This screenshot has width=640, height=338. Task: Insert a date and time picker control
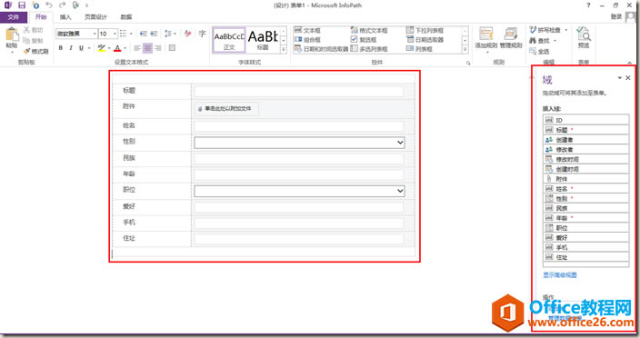pos(321,49)
